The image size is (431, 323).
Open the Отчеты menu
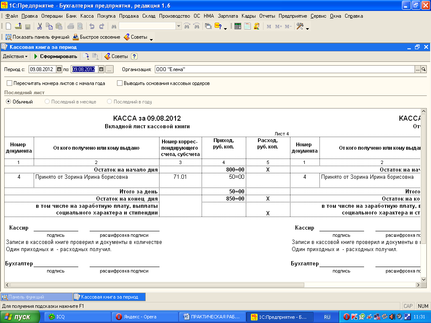267,16
